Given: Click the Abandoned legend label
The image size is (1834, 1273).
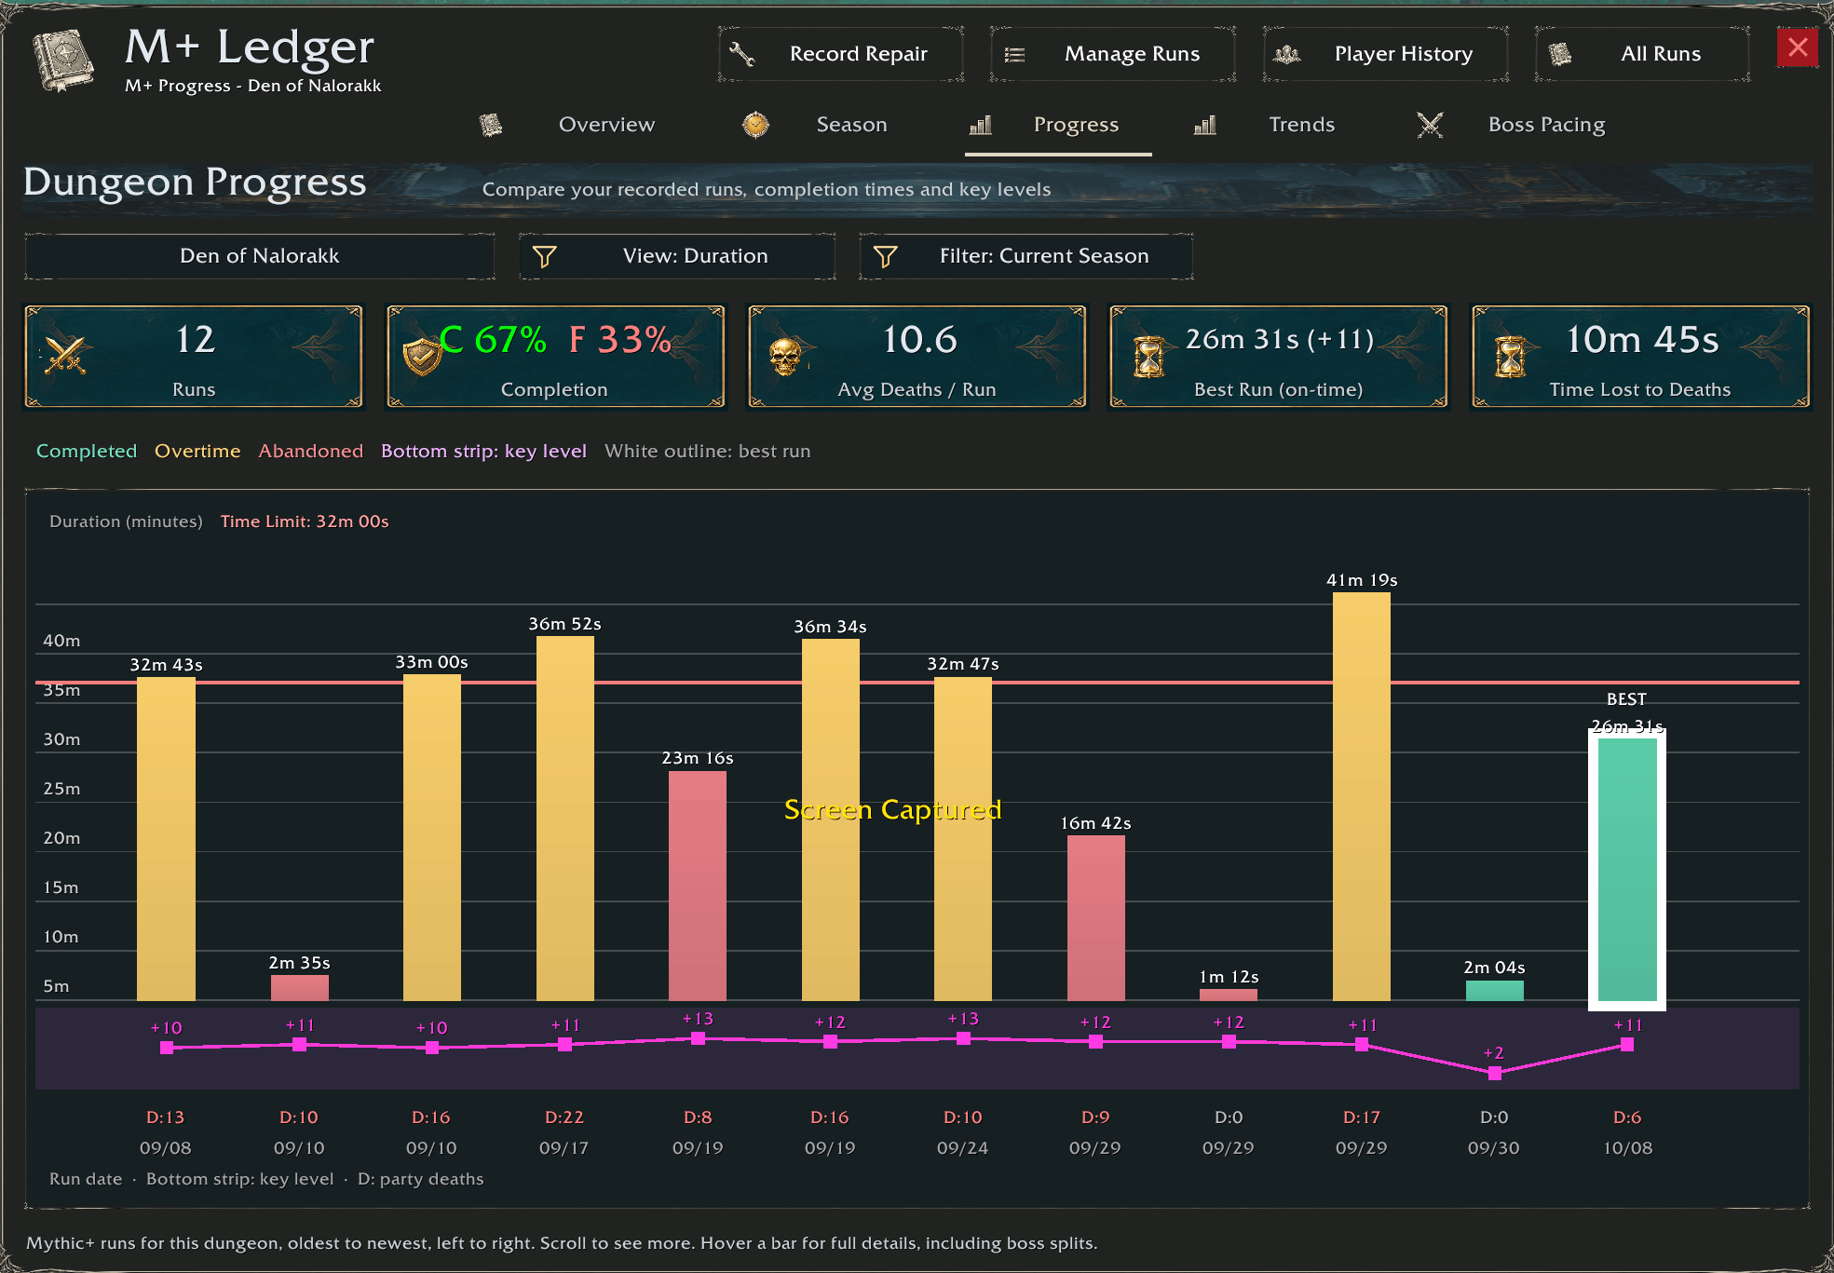Looking at the screenshot, I should (x=311, y=451).
